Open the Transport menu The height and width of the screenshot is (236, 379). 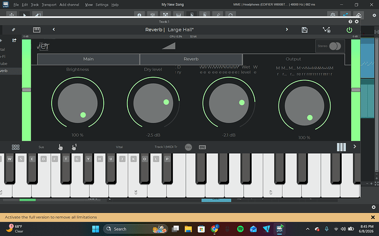click(49, 4)
